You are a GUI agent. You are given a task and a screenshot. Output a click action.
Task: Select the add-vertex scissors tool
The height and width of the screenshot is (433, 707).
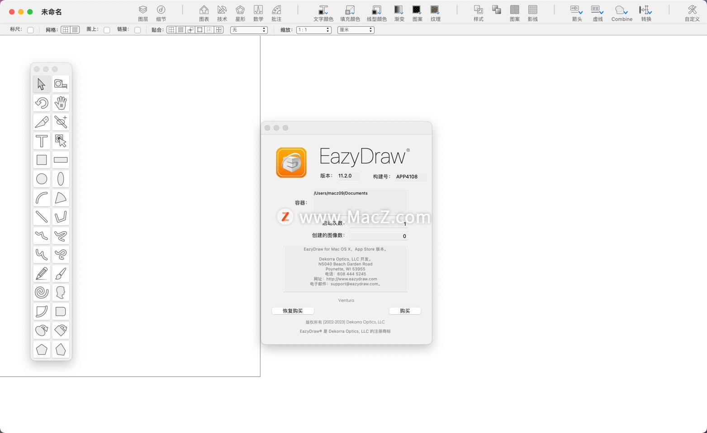pyautogui.click(x=61, y=122)
